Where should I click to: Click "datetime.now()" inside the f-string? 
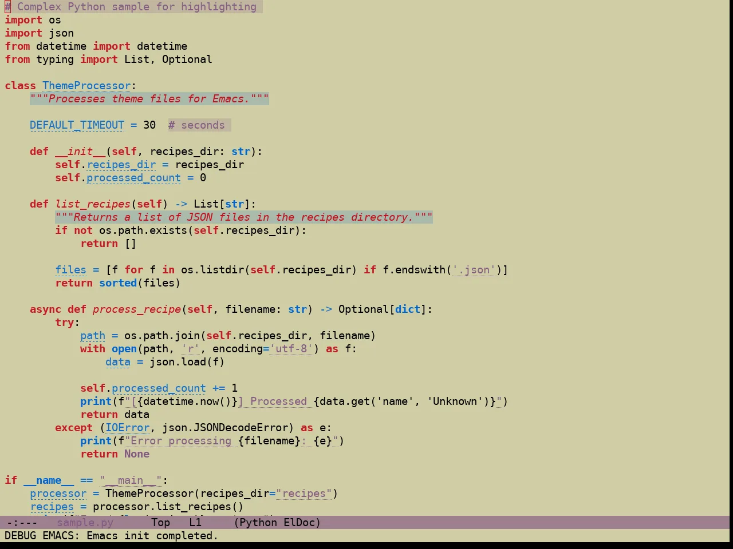point(187,401)
